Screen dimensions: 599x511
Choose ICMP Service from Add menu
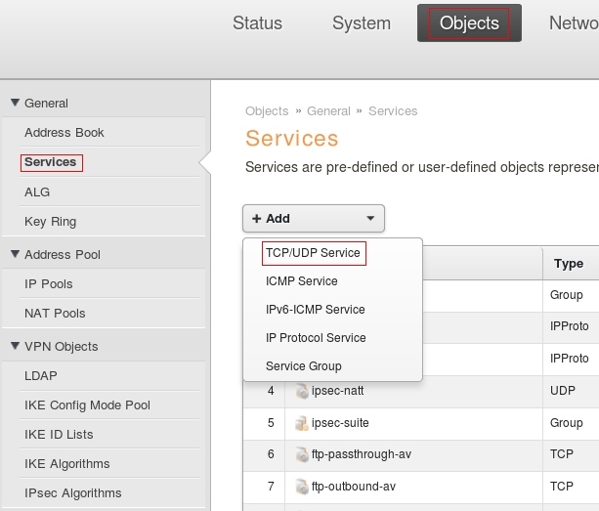pyautogui.click(x=301, y=281)
